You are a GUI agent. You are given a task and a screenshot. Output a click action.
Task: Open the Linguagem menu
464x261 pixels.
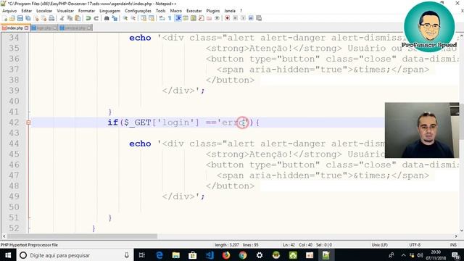point(109,11)
